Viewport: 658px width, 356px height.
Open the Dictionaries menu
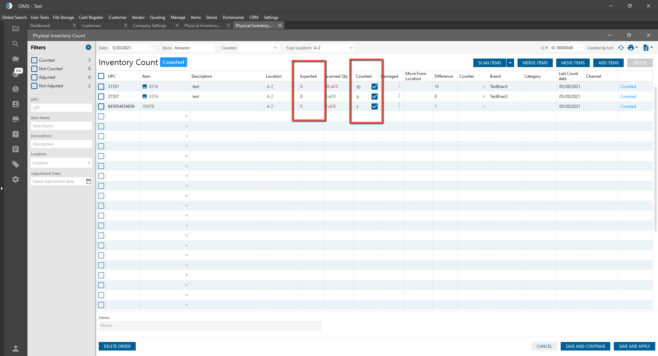pos(233,17)
